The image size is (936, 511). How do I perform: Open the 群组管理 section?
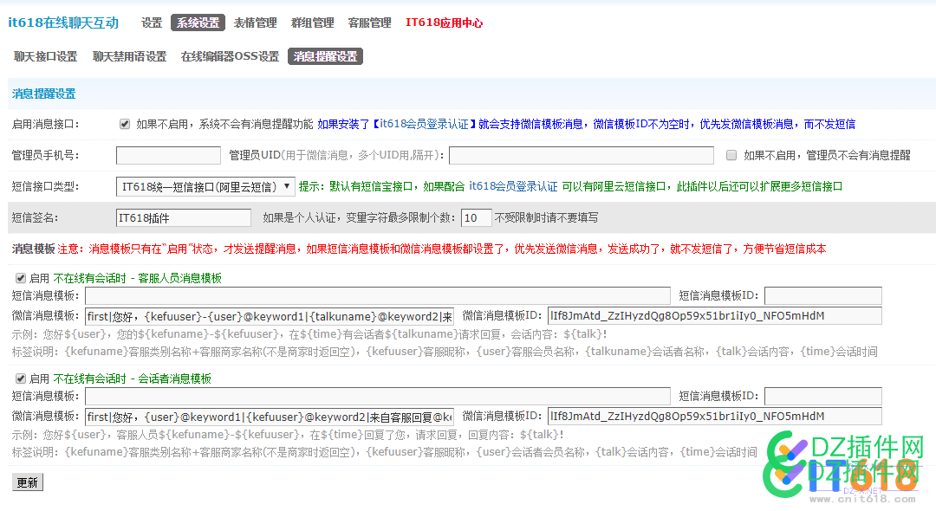coord(312,22)
